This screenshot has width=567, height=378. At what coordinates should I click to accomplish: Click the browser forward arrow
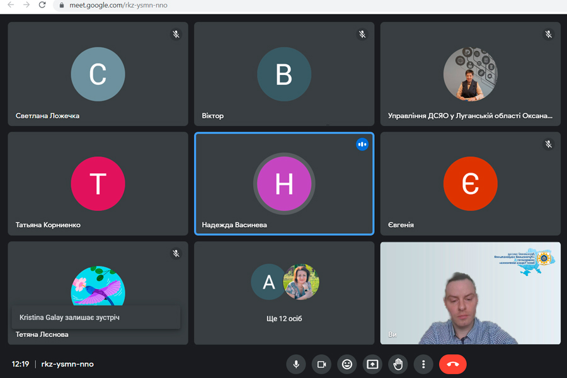coord(26,5)
